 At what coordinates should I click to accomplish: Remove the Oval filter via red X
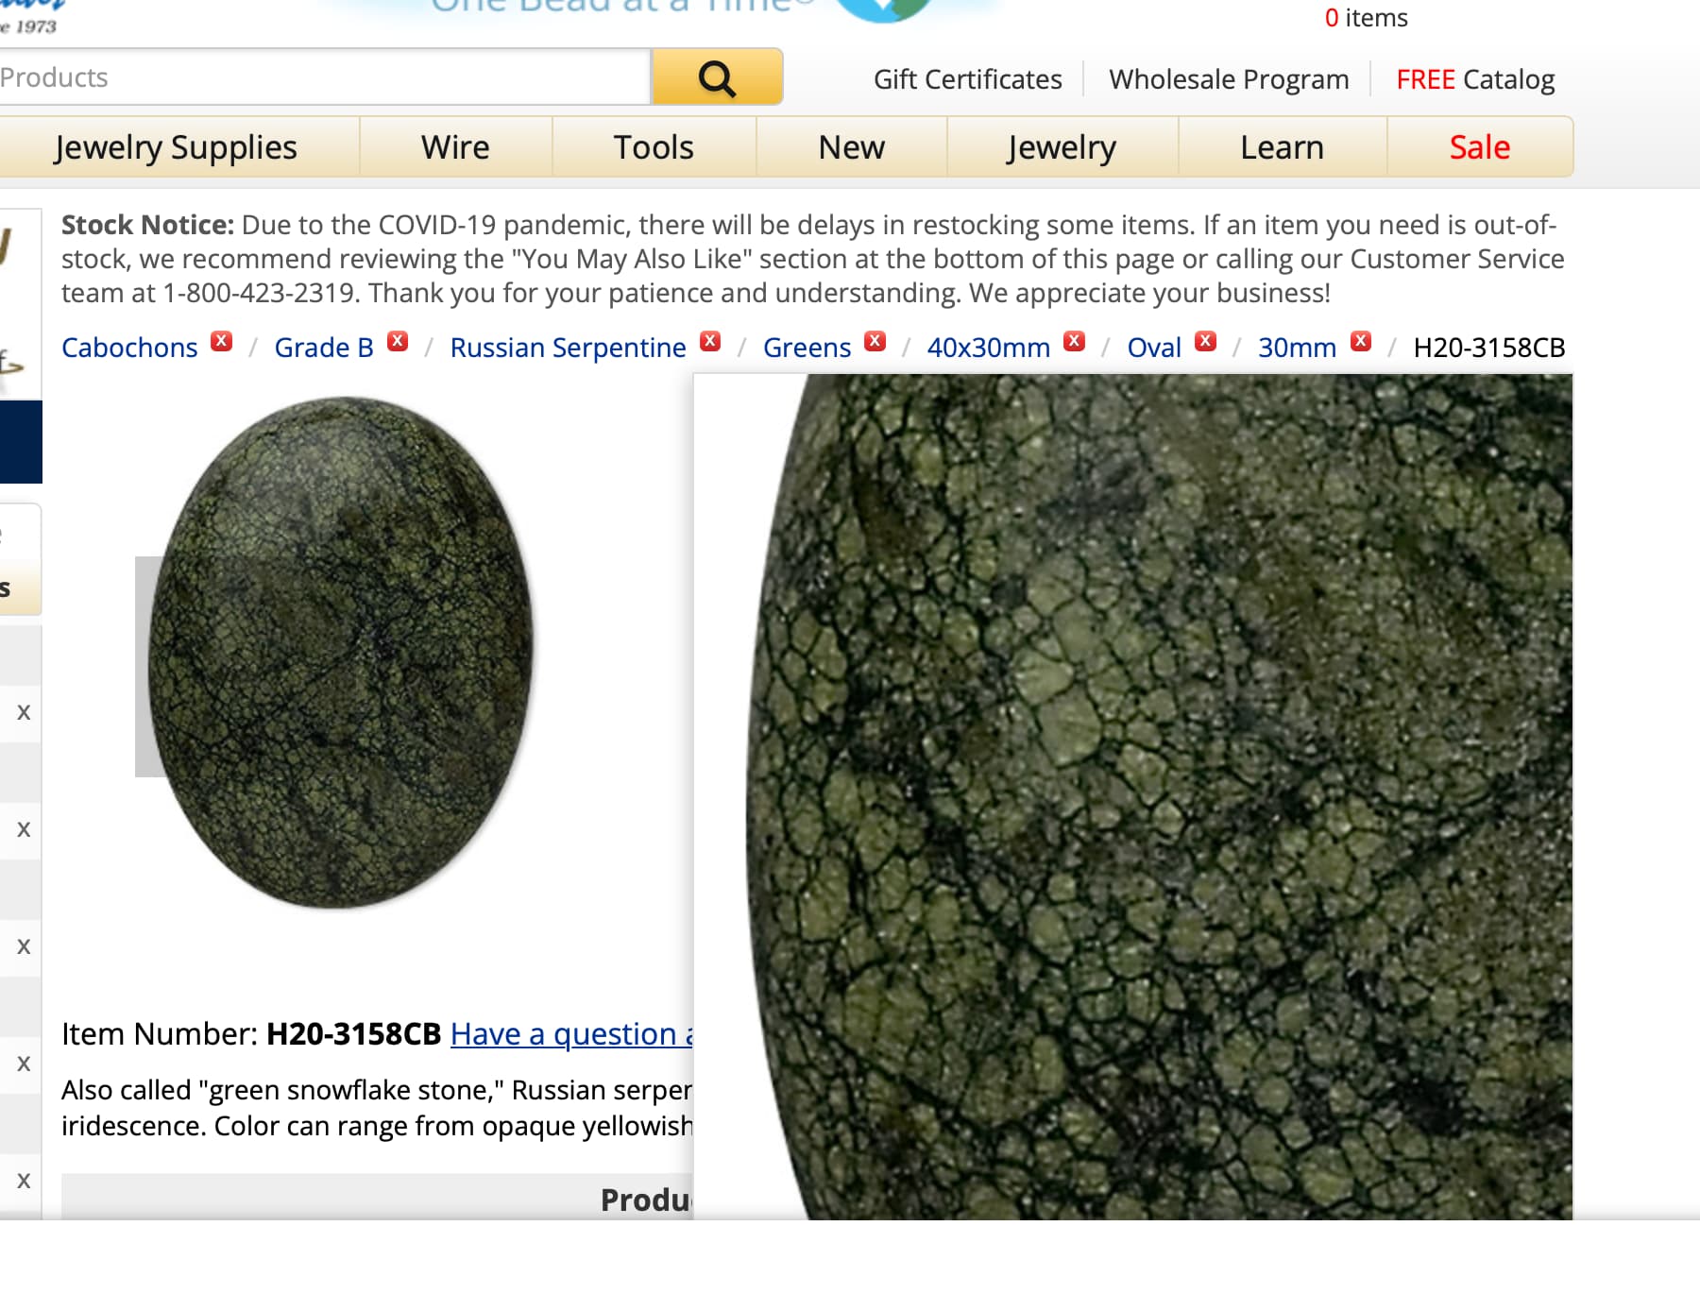point(1206,342)
